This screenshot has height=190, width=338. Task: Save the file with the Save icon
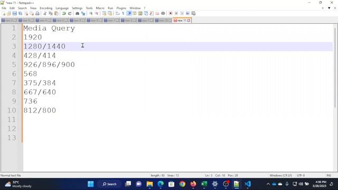[15, 14]
